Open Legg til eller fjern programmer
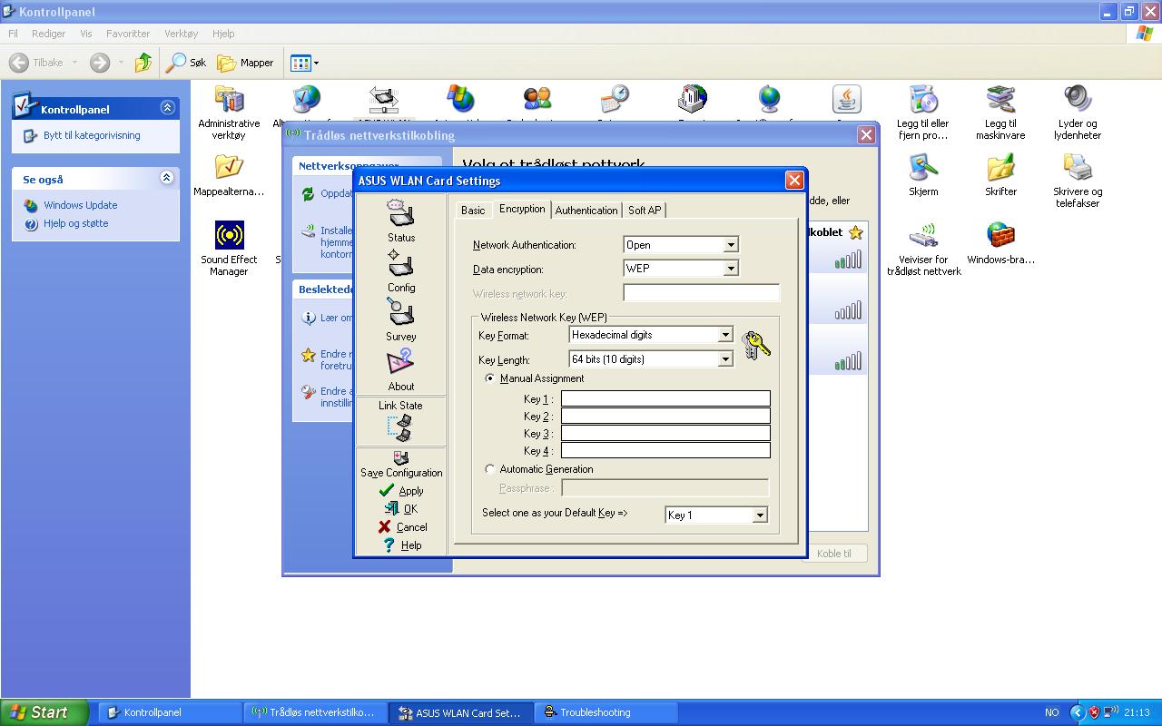Image resolution: width=1162 pixels, height=726 pixels. [x=922, y=113]
